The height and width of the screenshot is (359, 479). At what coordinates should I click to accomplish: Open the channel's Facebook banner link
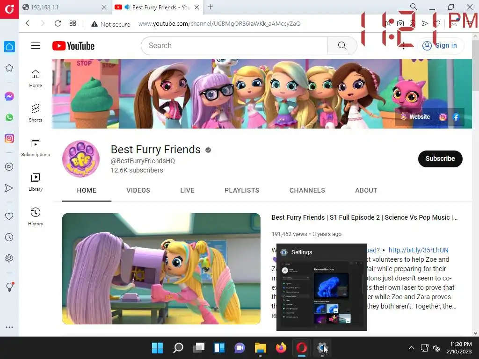pos(456,117)
